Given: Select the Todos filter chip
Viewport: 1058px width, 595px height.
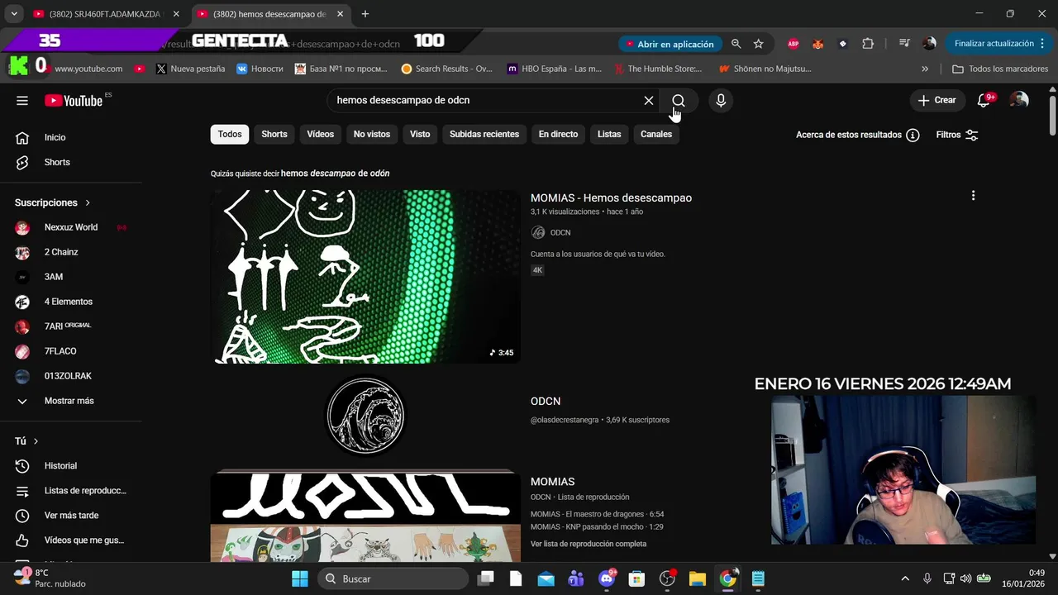Looking at the screenshot, I should 230,134.
